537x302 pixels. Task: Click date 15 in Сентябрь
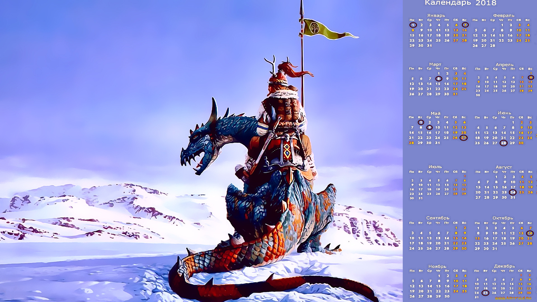click(x=455, y=238)
